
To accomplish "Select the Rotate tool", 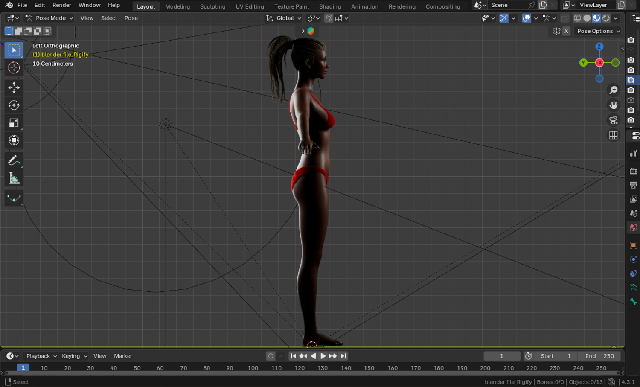I will click(14, 105).
